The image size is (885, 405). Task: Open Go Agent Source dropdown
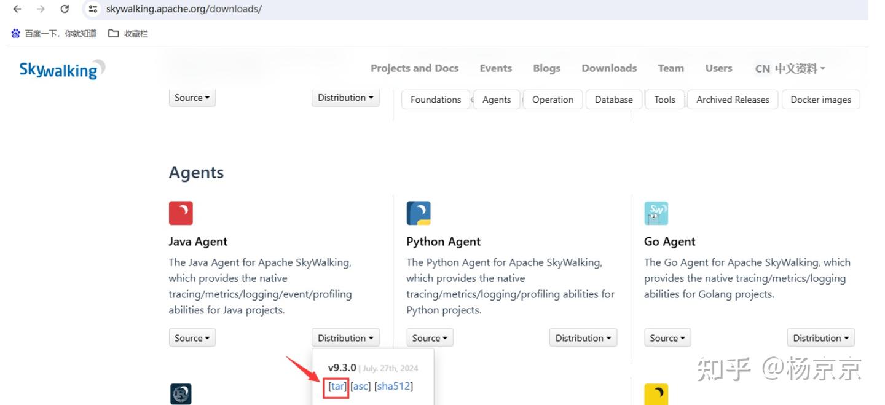(667, 338)
